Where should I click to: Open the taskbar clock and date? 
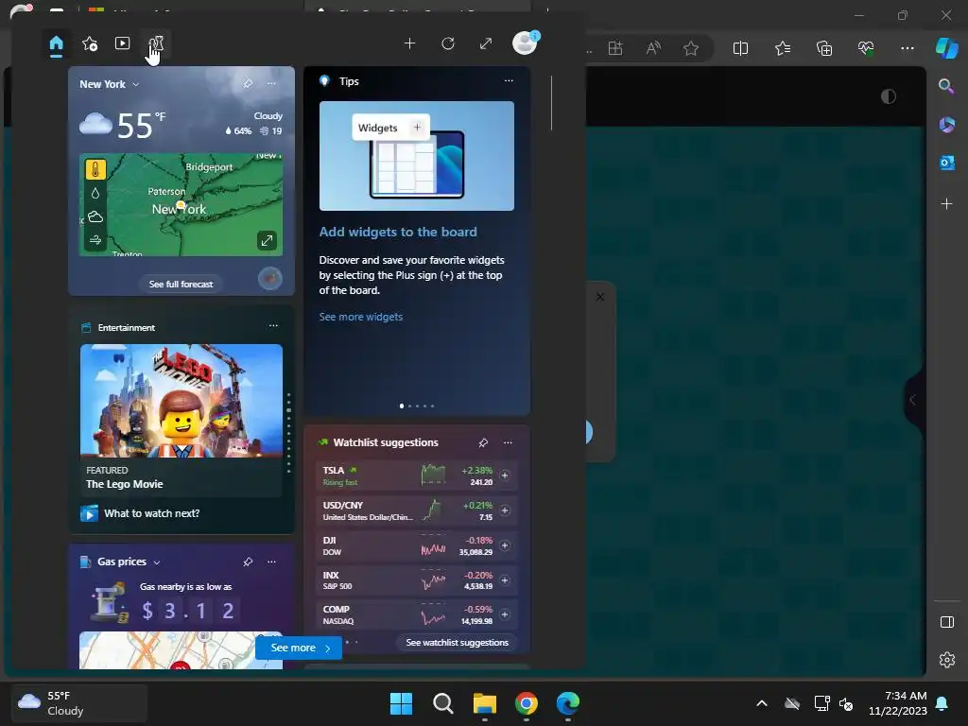pos(898,703)
